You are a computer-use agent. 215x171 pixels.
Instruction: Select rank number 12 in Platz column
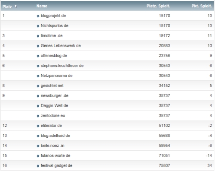[x=5, y=126]
